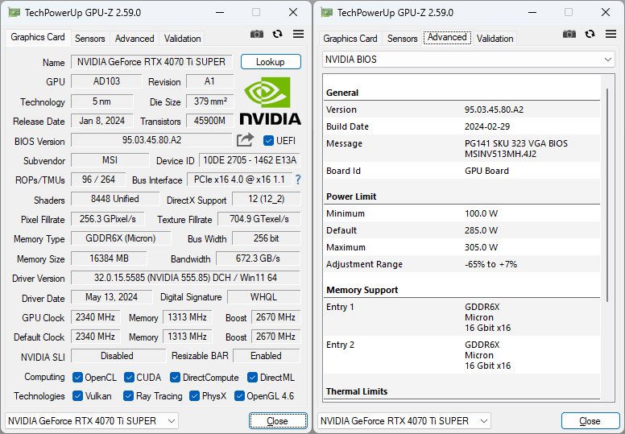
Task: Click the Board Id GPU Board value
Action: [x=486, y=171]
